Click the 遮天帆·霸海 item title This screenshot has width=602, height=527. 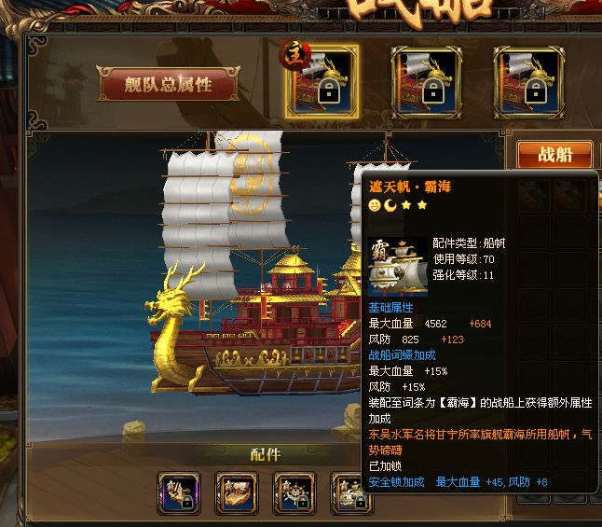(x=410, y=187)
